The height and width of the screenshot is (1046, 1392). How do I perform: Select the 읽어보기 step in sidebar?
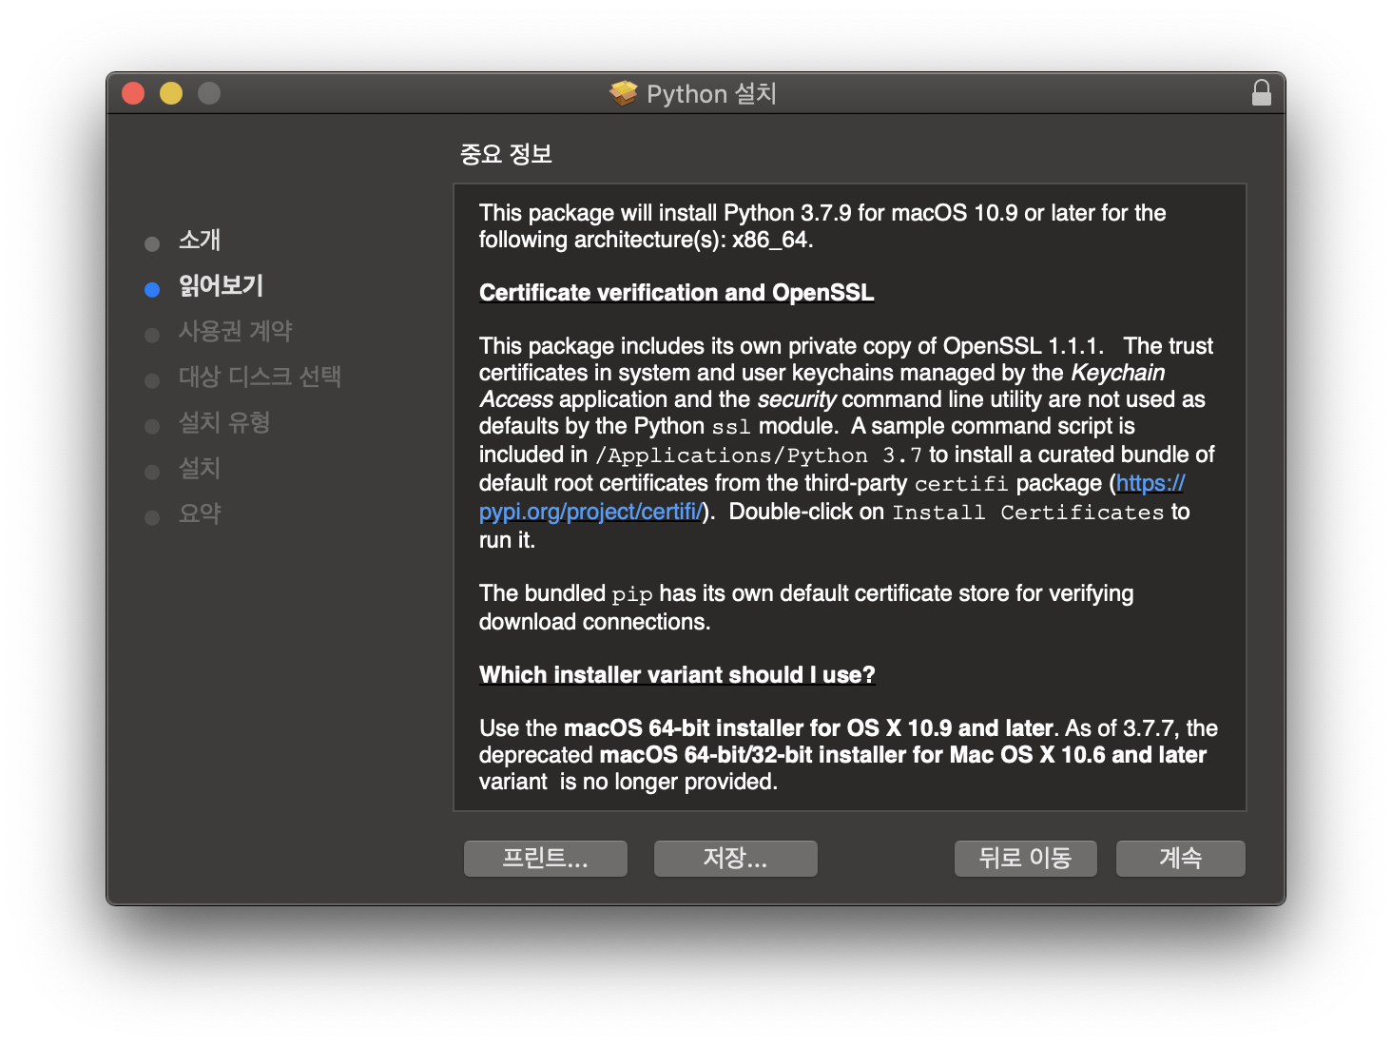[221, 285]
